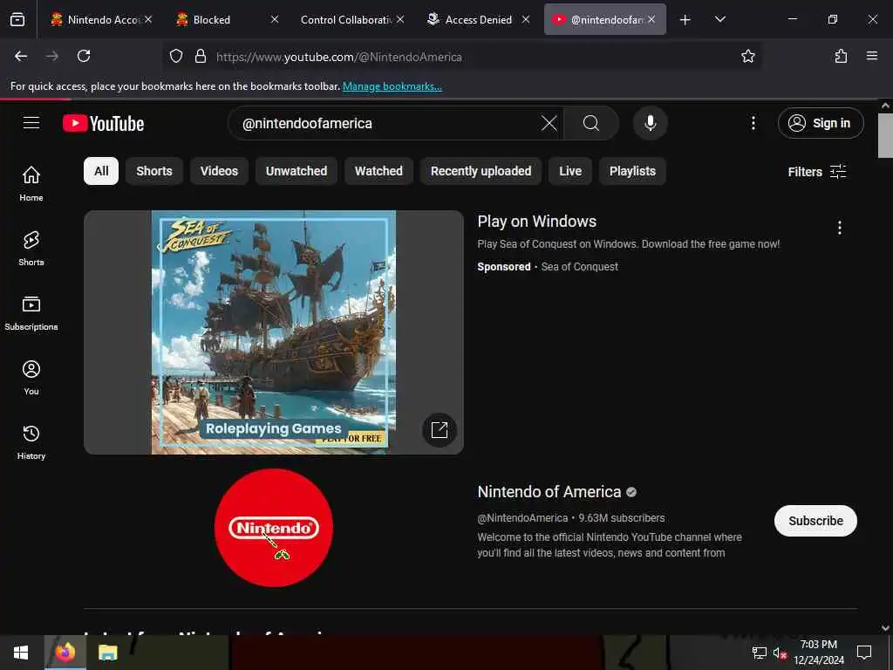
Task: Go back to the previous page
Action: tap(21, 56)
